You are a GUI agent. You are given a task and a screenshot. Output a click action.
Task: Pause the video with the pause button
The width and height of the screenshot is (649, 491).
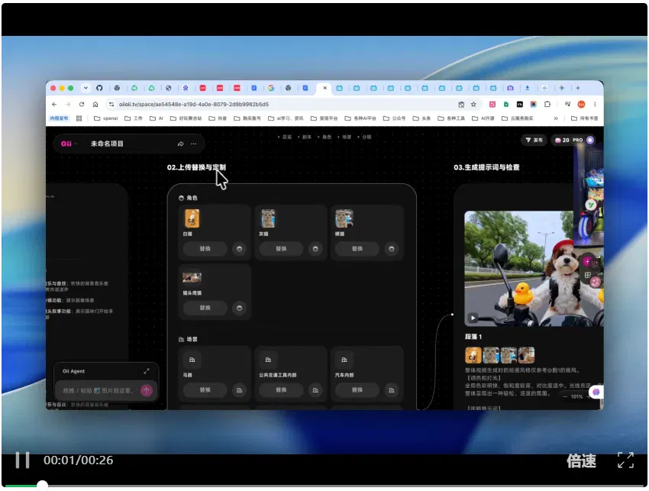point(22,460)
